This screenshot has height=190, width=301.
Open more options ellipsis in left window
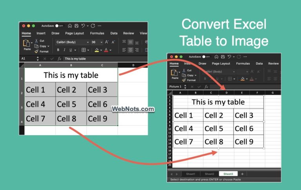(x=100, y=26)
